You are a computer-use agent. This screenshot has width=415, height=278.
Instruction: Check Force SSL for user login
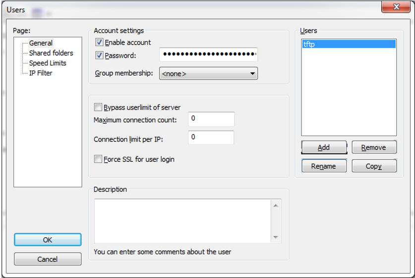tap(98, 159)
